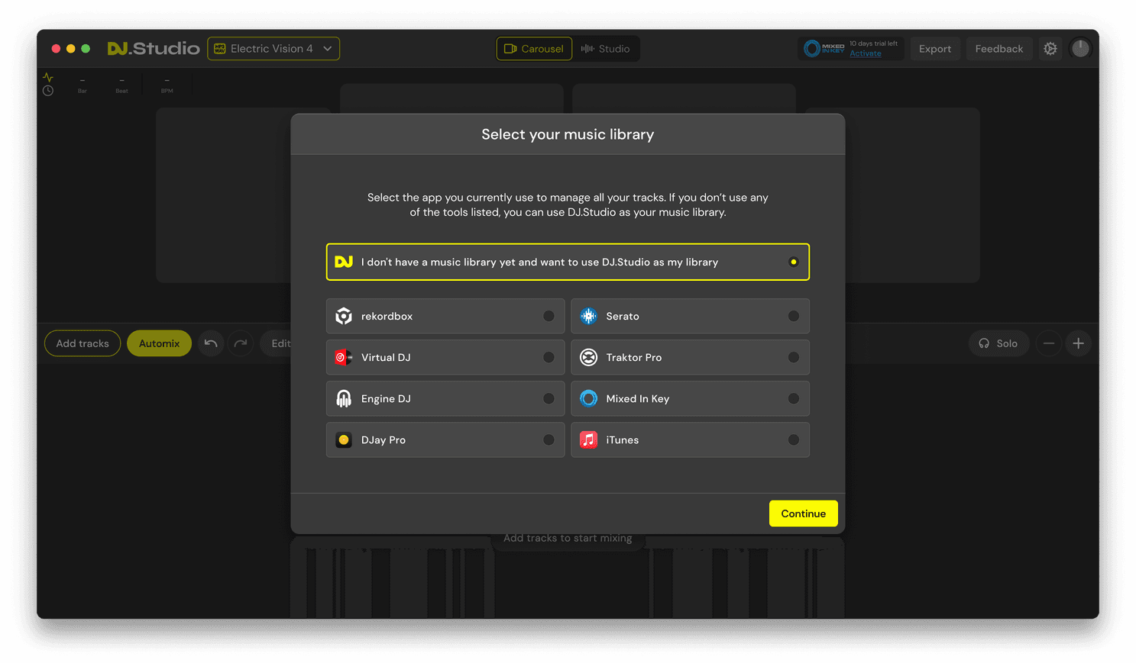Select the Virtual DJ radio button

(549, 357)
